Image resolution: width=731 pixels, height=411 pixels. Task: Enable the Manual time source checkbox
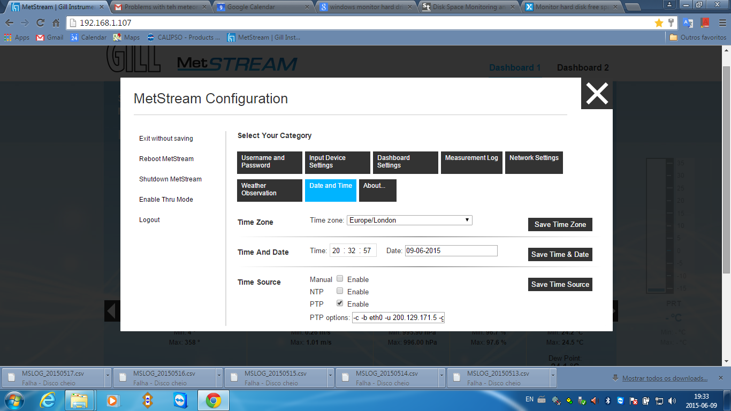340,279
